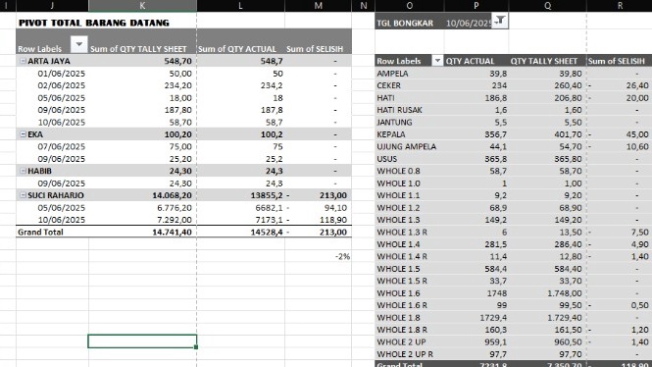Select the WHOLE 1.3 R row label
Screen dimensions: 652x367
point(402,232)
